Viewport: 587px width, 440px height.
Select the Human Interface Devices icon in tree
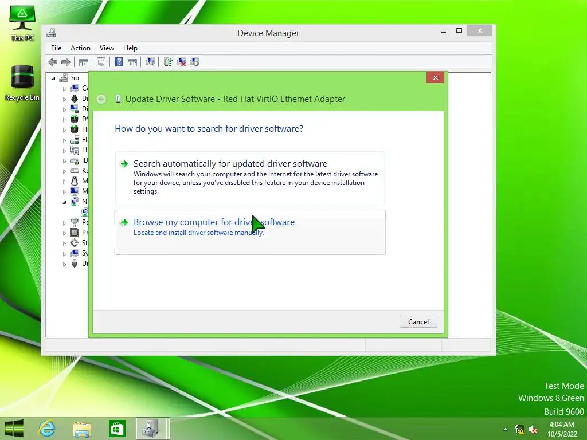click(75, 150)
